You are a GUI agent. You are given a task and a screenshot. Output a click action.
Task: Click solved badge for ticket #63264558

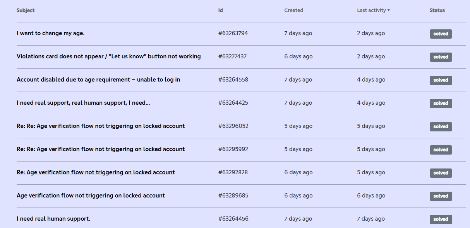(x=441, y=80)
